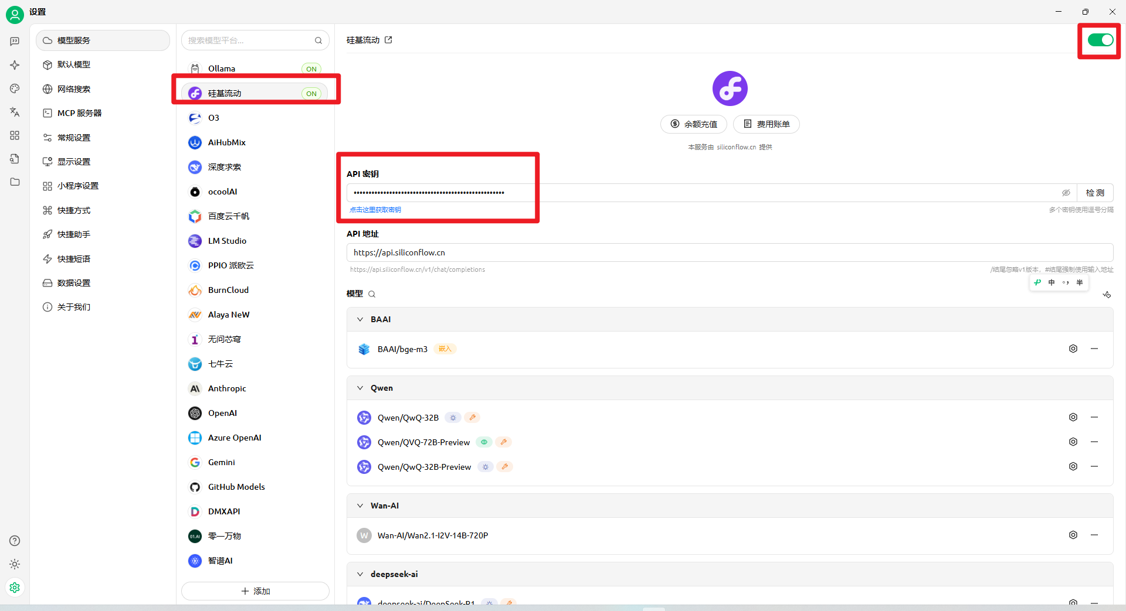Select the LM Studio provider
This screenshot has width=1126, height=611.
click(255, 241)
